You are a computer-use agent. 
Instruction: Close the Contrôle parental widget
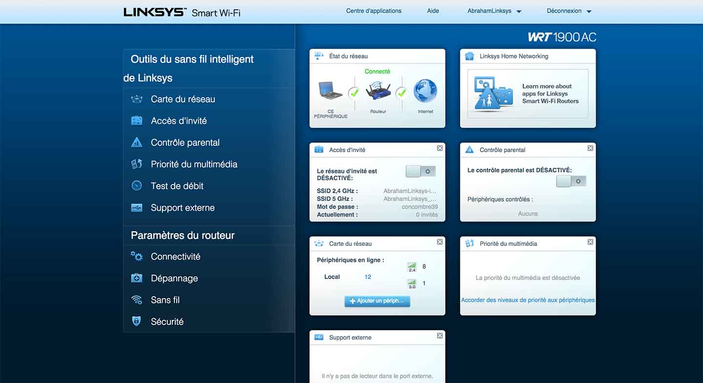(x=590, y=148)
